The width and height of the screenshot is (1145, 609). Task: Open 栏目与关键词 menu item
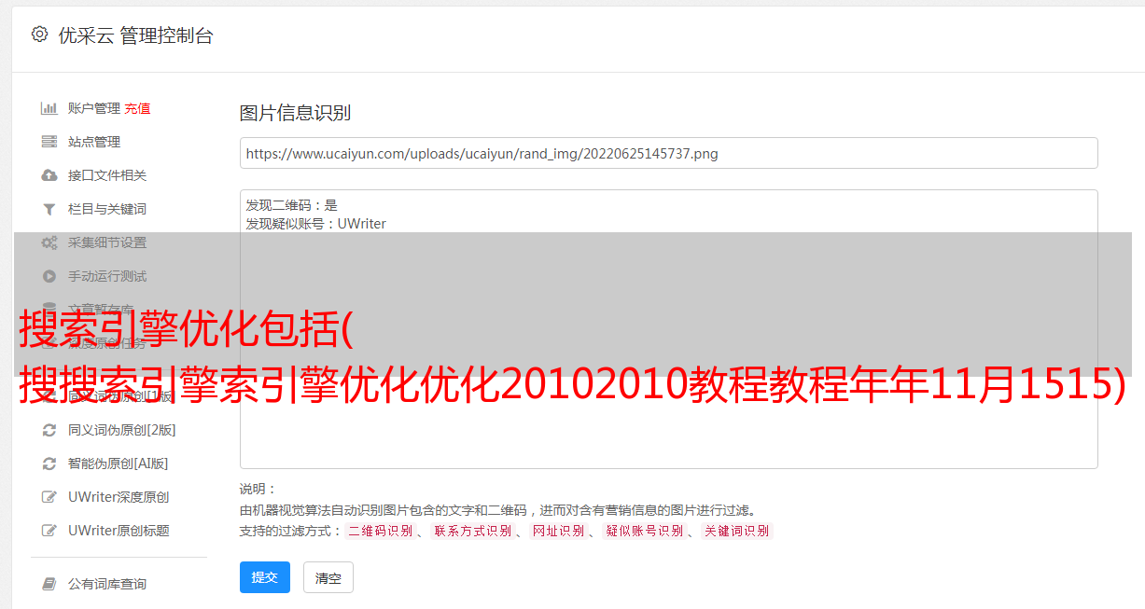[107, 209]
